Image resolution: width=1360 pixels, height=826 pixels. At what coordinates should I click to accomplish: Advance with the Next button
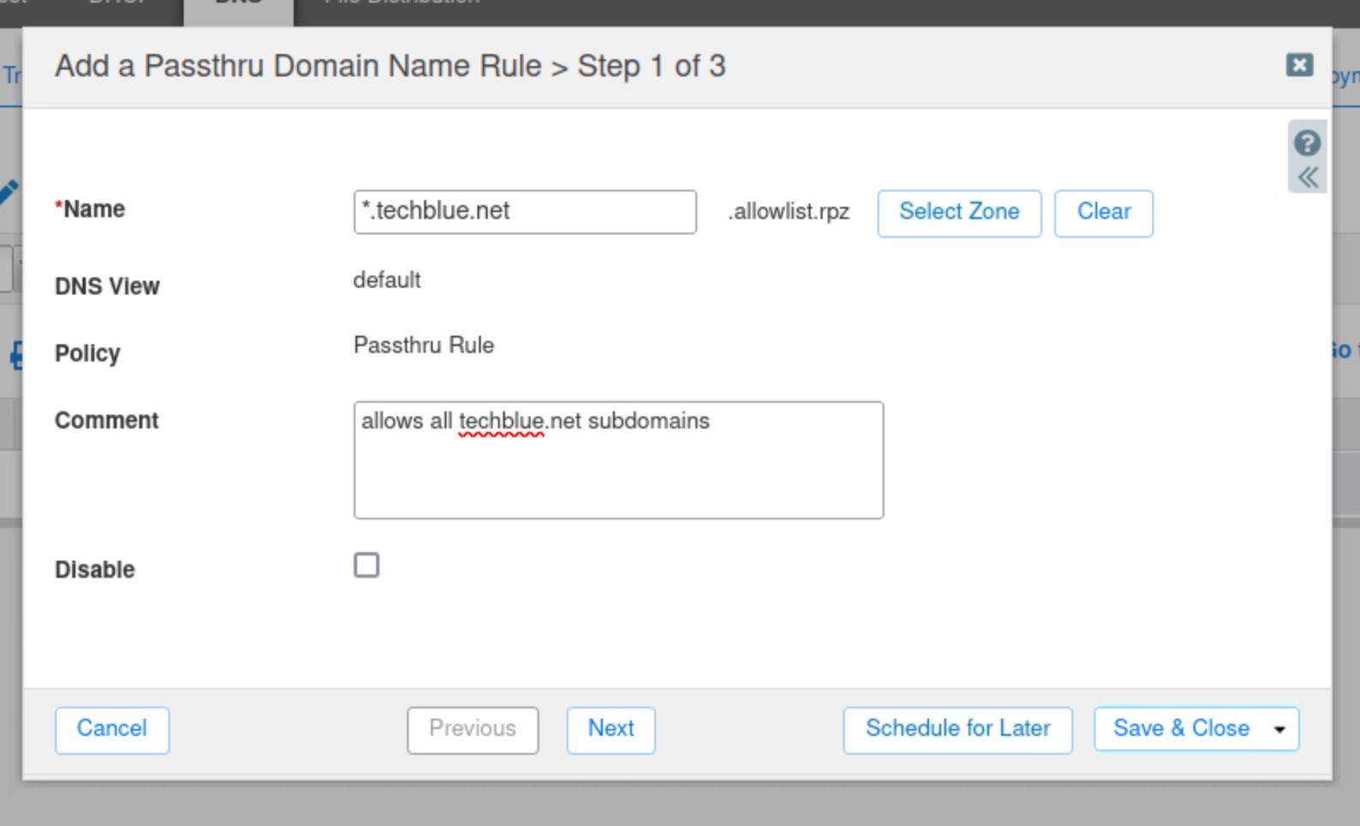(610, 730)
